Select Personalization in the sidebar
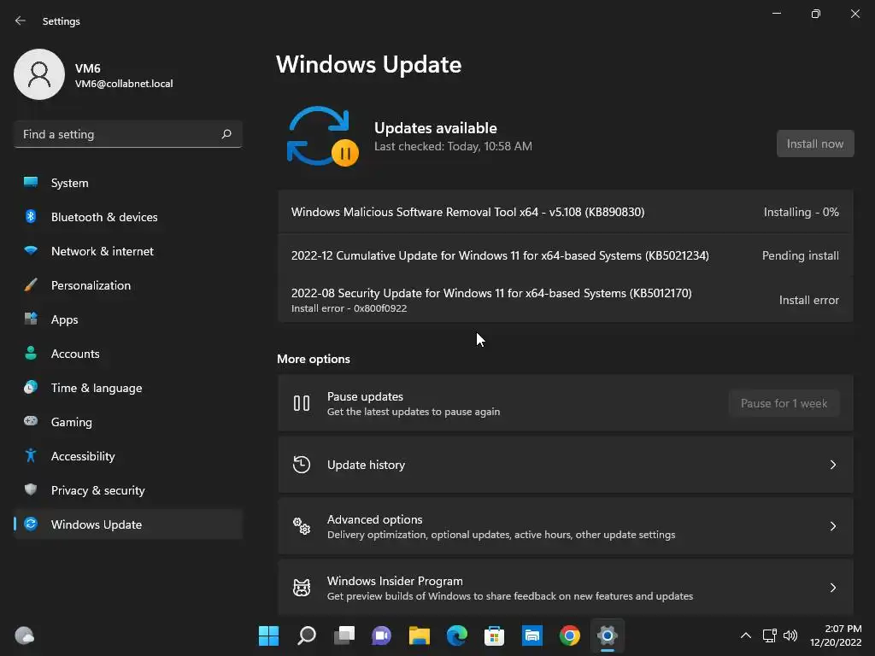Screen dimensions: 875x656 pyautogui.click(x=128, y=285)
